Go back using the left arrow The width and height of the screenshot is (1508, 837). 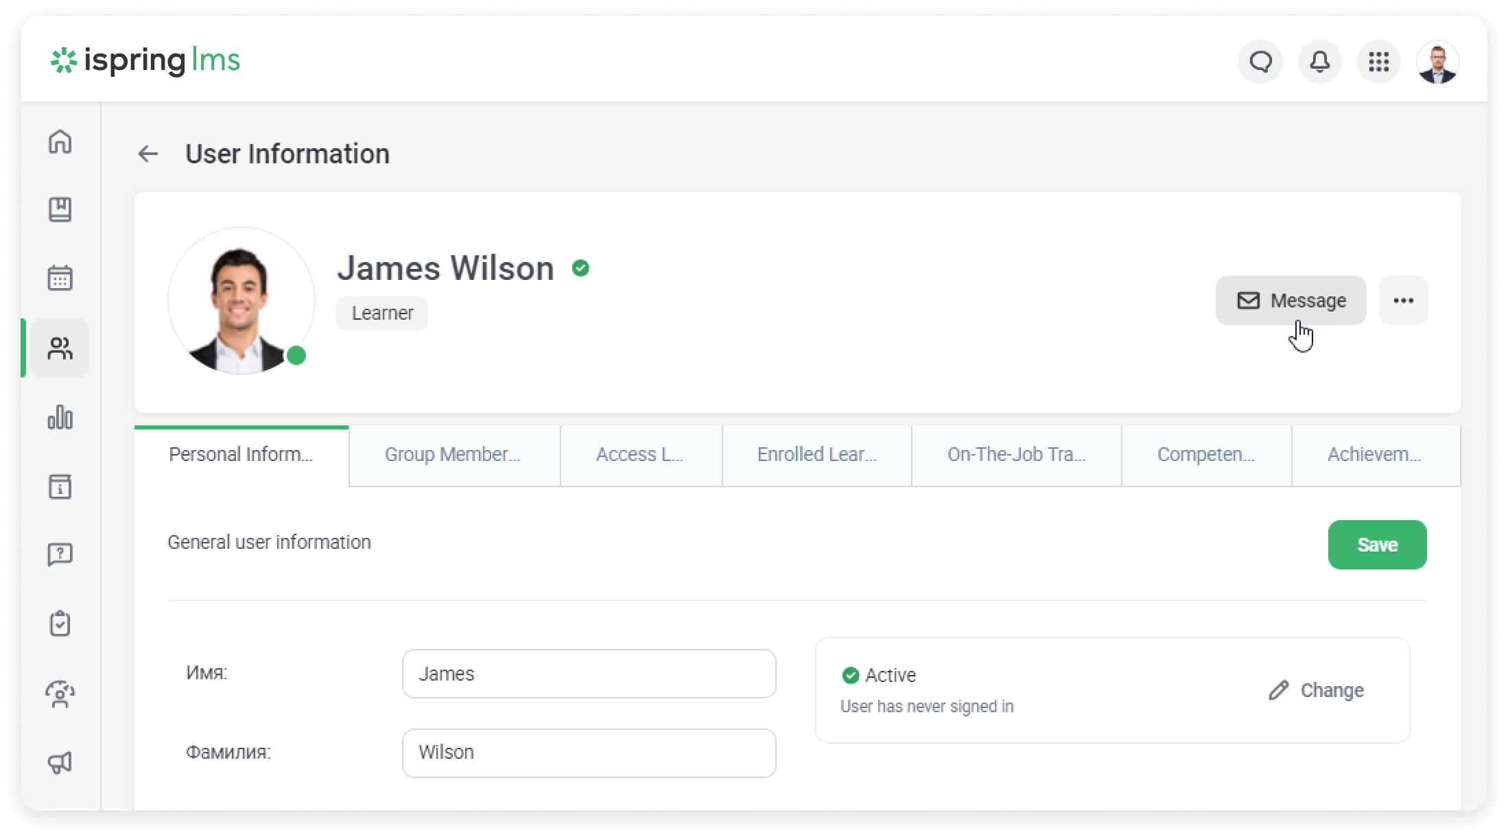pyautogui.click(x=148, y=154)
